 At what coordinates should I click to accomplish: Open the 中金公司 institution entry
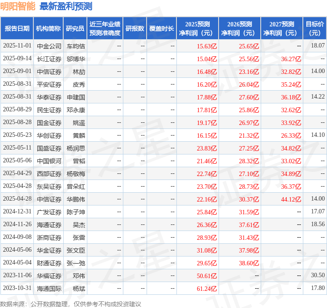[49, 46]
